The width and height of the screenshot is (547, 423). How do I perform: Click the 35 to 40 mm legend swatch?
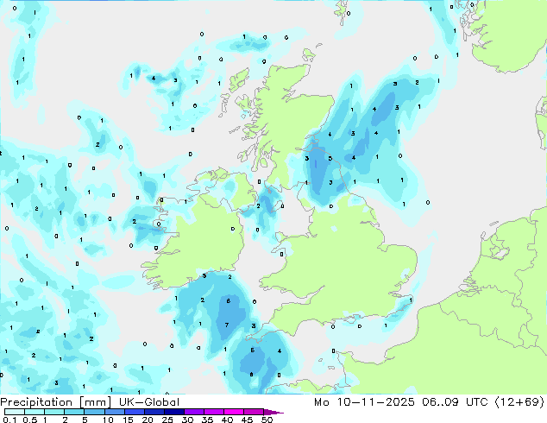[213, 412]
